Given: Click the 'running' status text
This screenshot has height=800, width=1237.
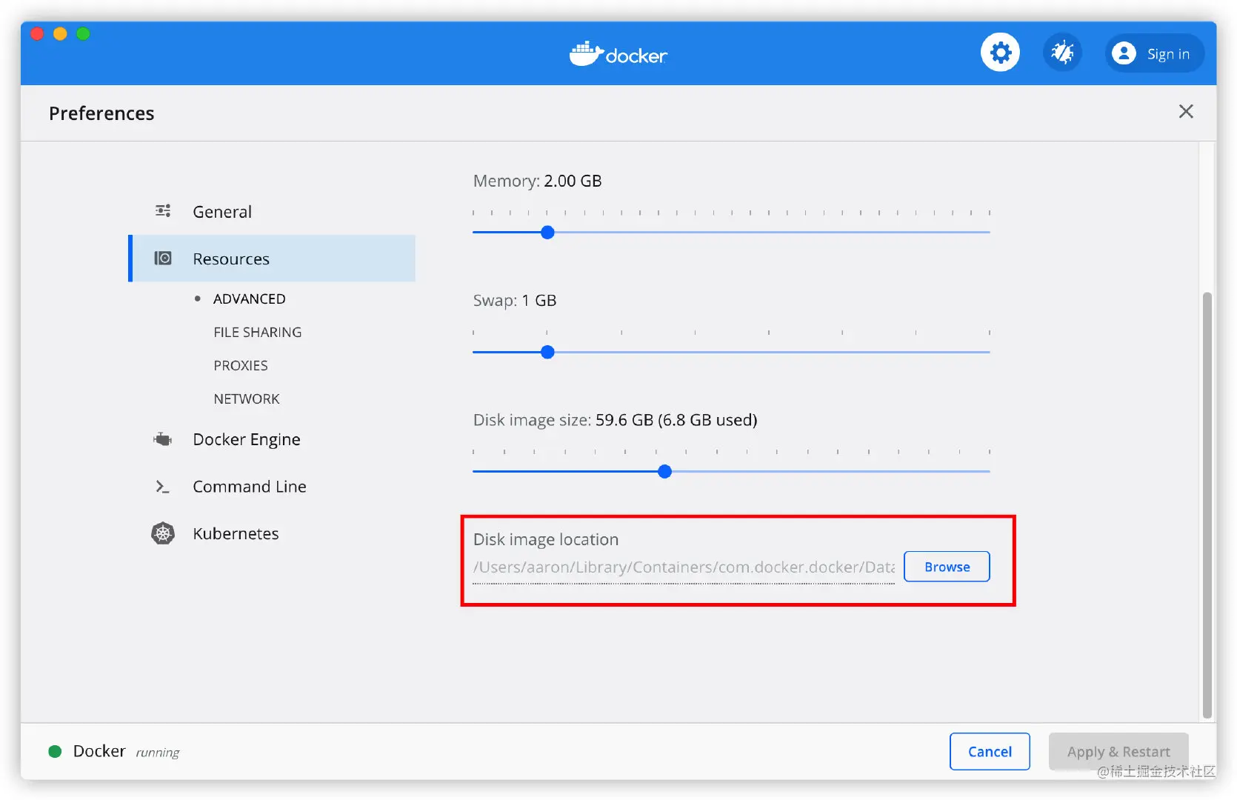Looking at the screenshot, I should [158, 753].
